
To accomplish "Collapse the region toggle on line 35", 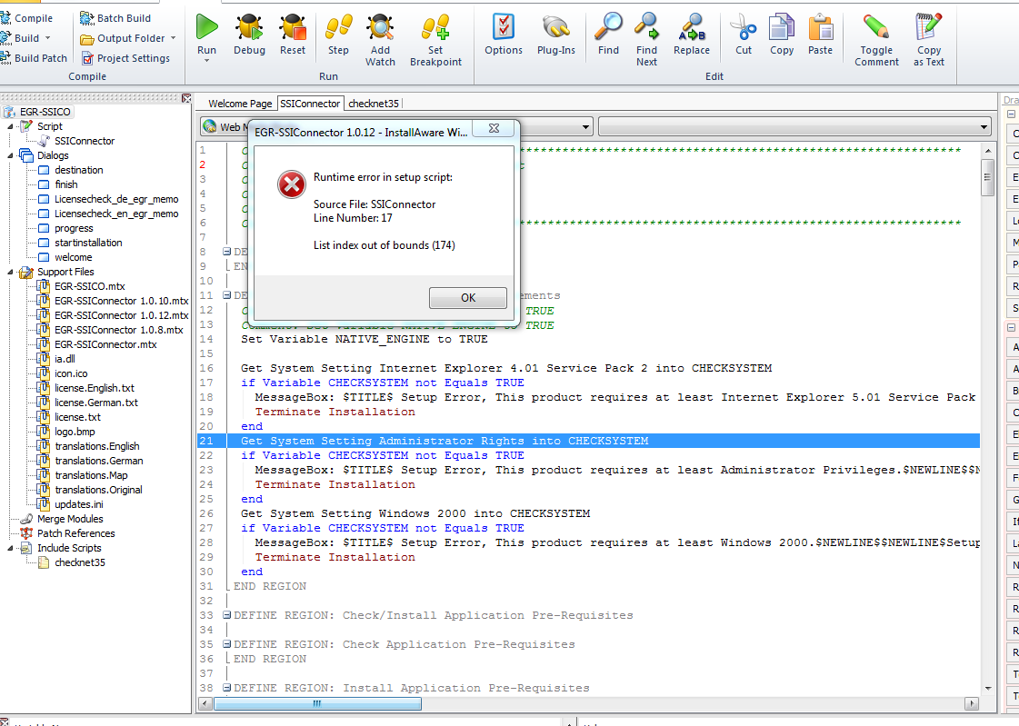I will pos(227,644).
